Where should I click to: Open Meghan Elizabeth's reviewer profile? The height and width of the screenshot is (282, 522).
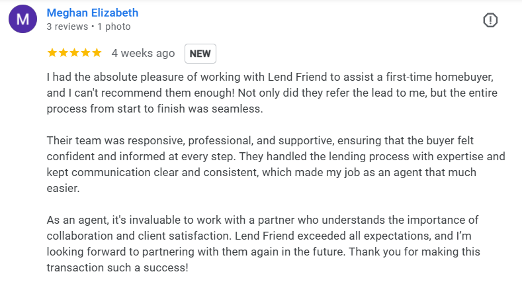point(92,13)
